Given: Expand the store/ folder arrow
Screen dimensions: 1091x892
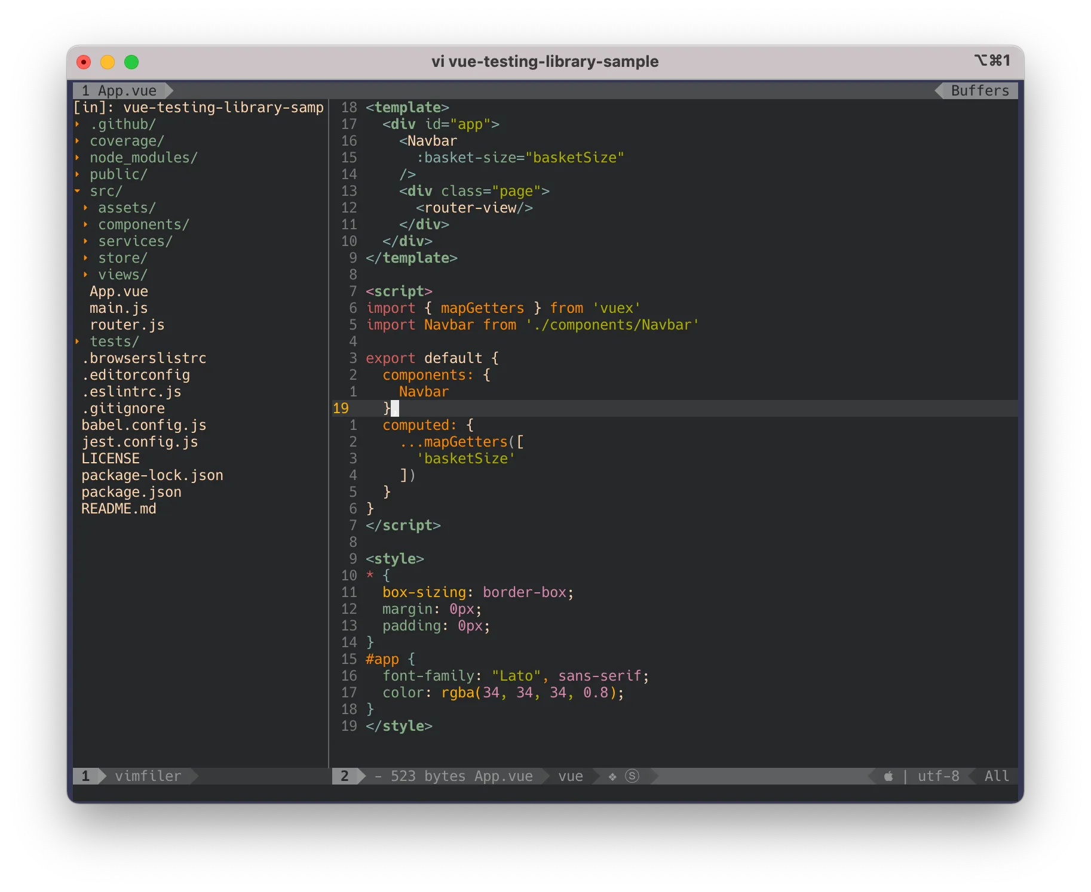Looking at the screenshot, I should pos(85,258).
